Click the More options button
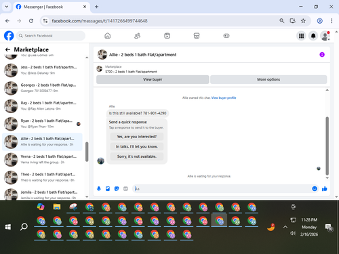The width and height of the screenshot is (339, 254). tap(268, 79)
